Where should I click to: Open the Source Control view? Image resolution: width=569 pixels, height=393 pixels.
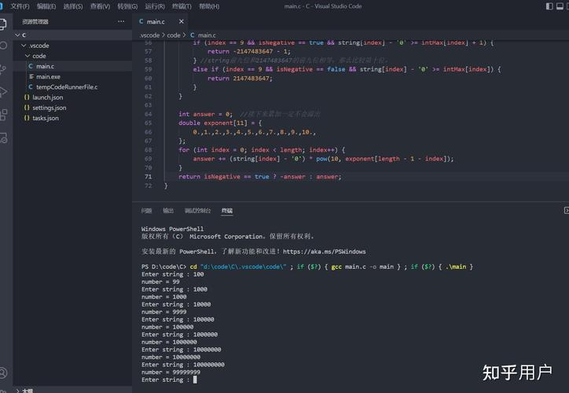pos(3,69)
